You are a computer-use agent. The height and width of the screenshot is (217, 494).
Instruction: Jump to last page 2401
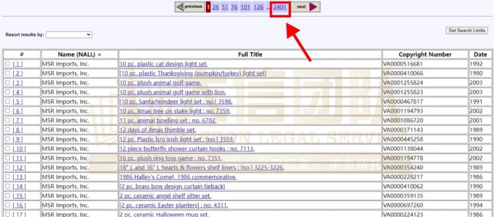(x=280, y=7)
